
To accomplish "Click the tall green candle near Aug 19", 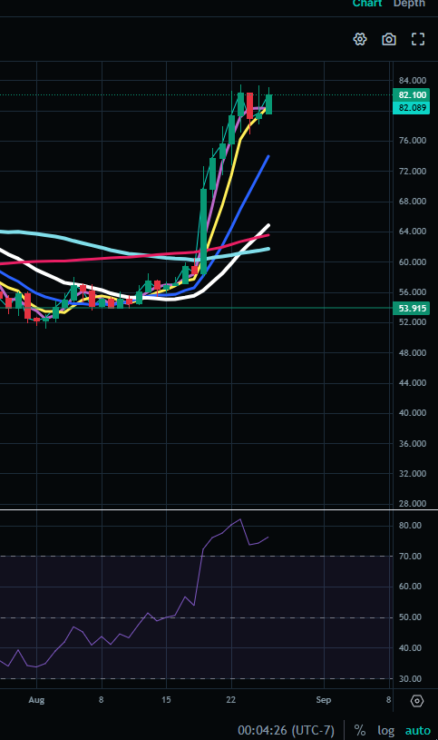I will click(x=204, y=232).
